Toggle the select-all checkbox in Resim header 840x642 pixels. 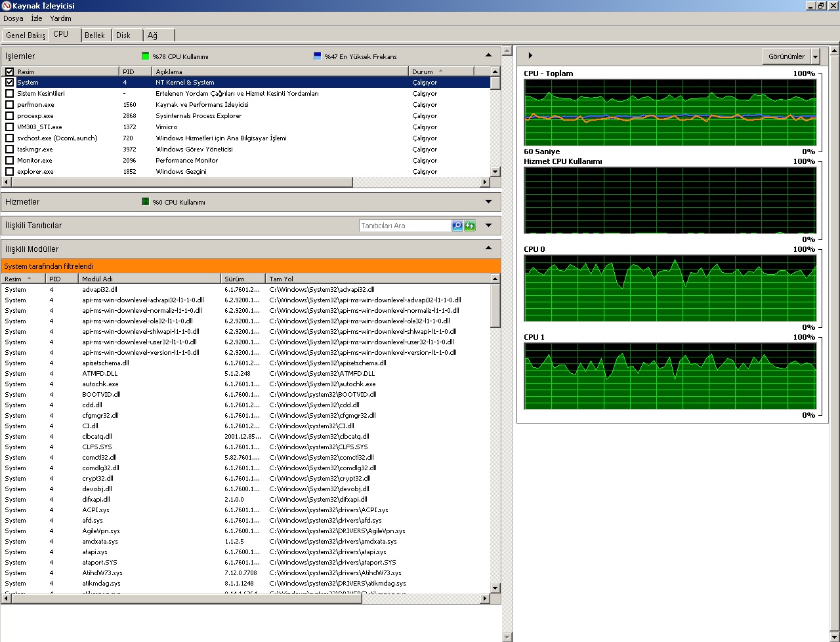pyautogui.click(x=9, y=71)
